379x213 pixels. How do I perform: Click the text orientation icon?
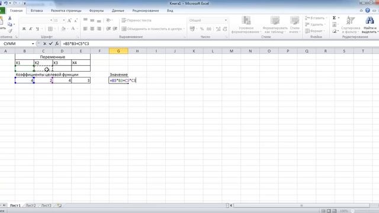108,20
